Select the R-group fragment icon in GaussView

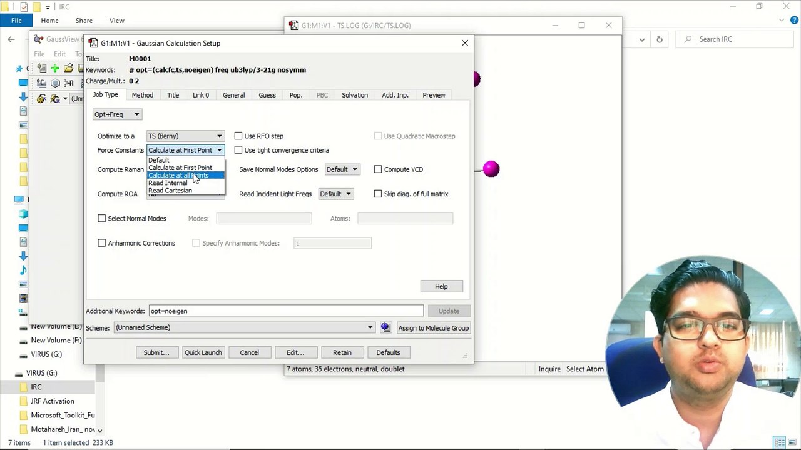coord(69,83)
